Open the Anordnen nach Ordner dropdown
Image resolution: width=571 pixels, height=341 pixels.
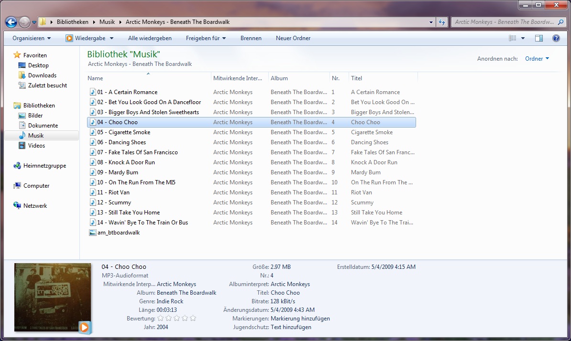(x=537, y=59)
